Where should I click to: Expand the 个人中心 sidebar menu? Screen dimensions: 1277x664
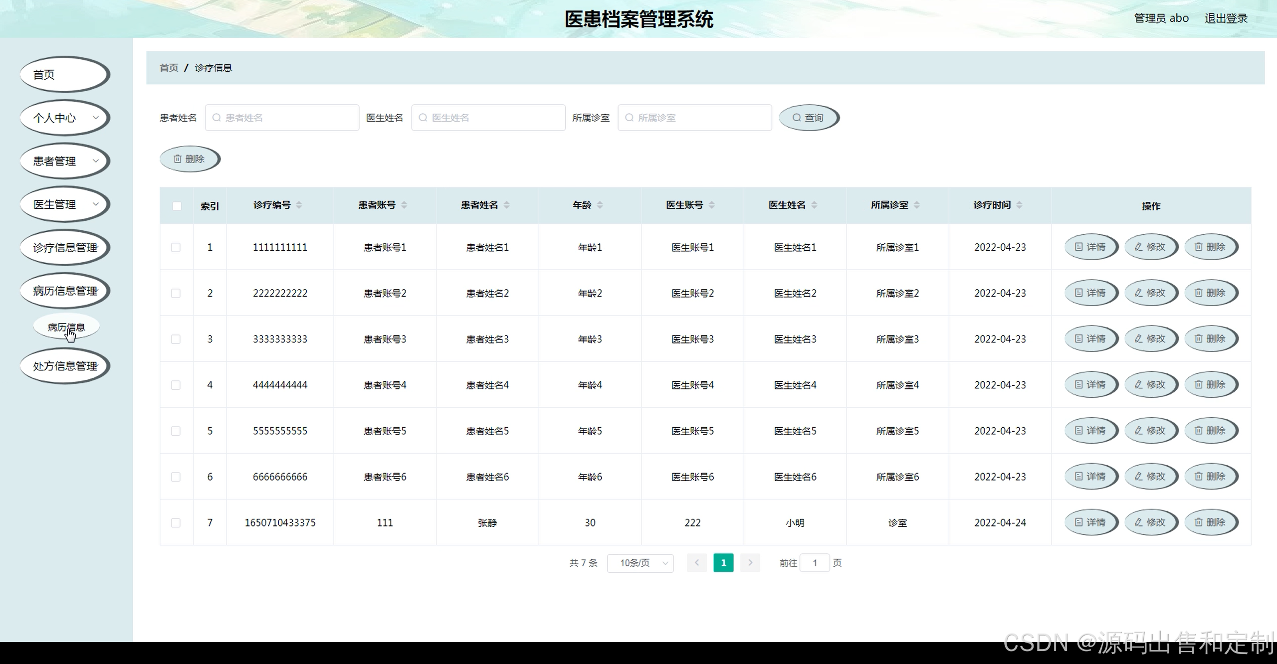coord(64,118)
